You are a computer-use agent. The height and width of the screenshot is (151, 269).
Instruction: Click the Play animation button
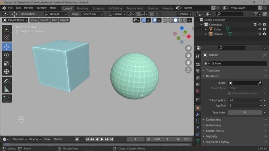[102, 139]
